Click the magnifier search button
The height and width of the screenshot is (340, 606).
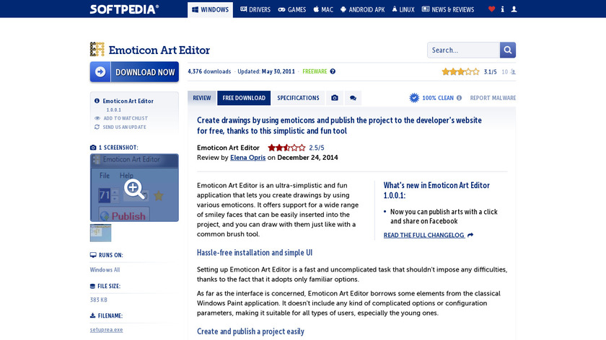508,50
